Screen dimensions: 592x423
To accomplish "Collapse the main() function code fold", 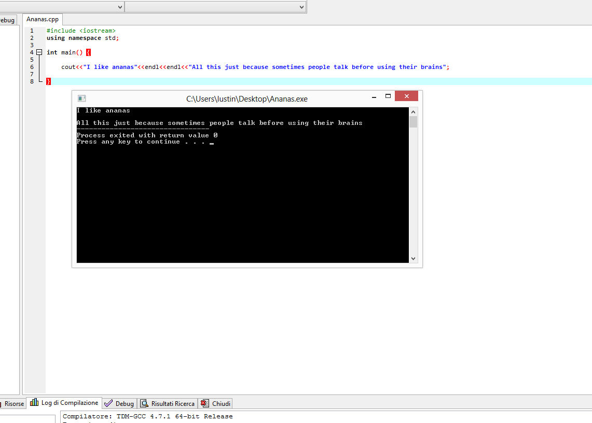I will coord(39,52).
